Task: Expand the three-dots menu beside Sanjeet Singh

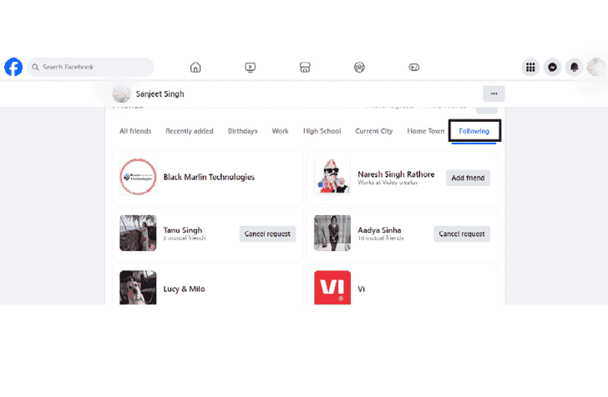Action: coord(494,93)
